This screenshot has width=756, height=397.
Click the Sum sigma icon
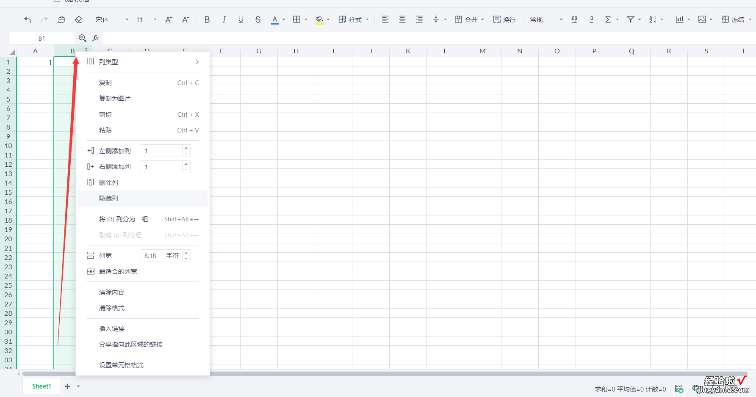(x=608, y=19)
